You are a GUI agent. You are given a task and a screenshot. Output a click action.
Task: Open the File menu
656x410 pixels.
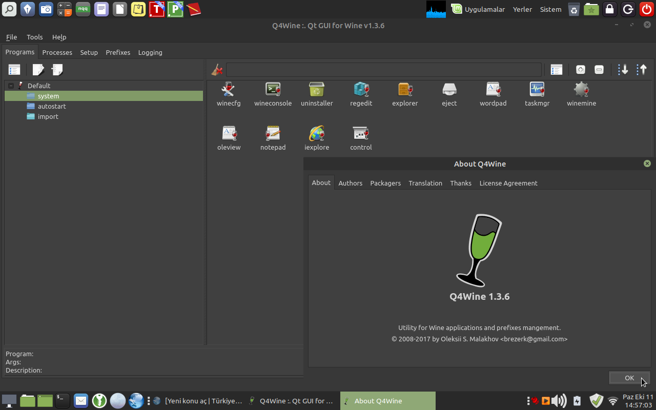pos(11,37)
